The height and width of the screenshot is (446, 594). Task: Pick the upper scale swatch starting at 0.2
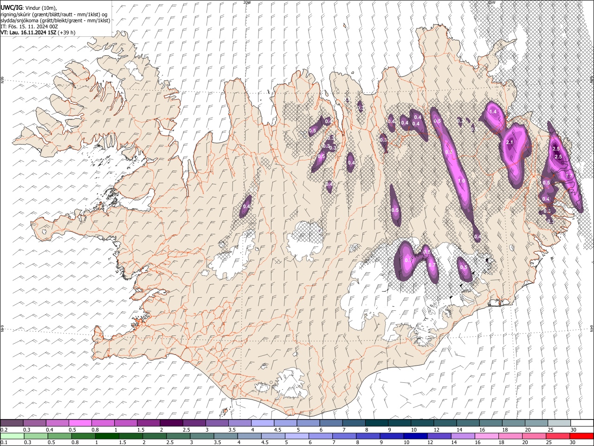(12, 423)
